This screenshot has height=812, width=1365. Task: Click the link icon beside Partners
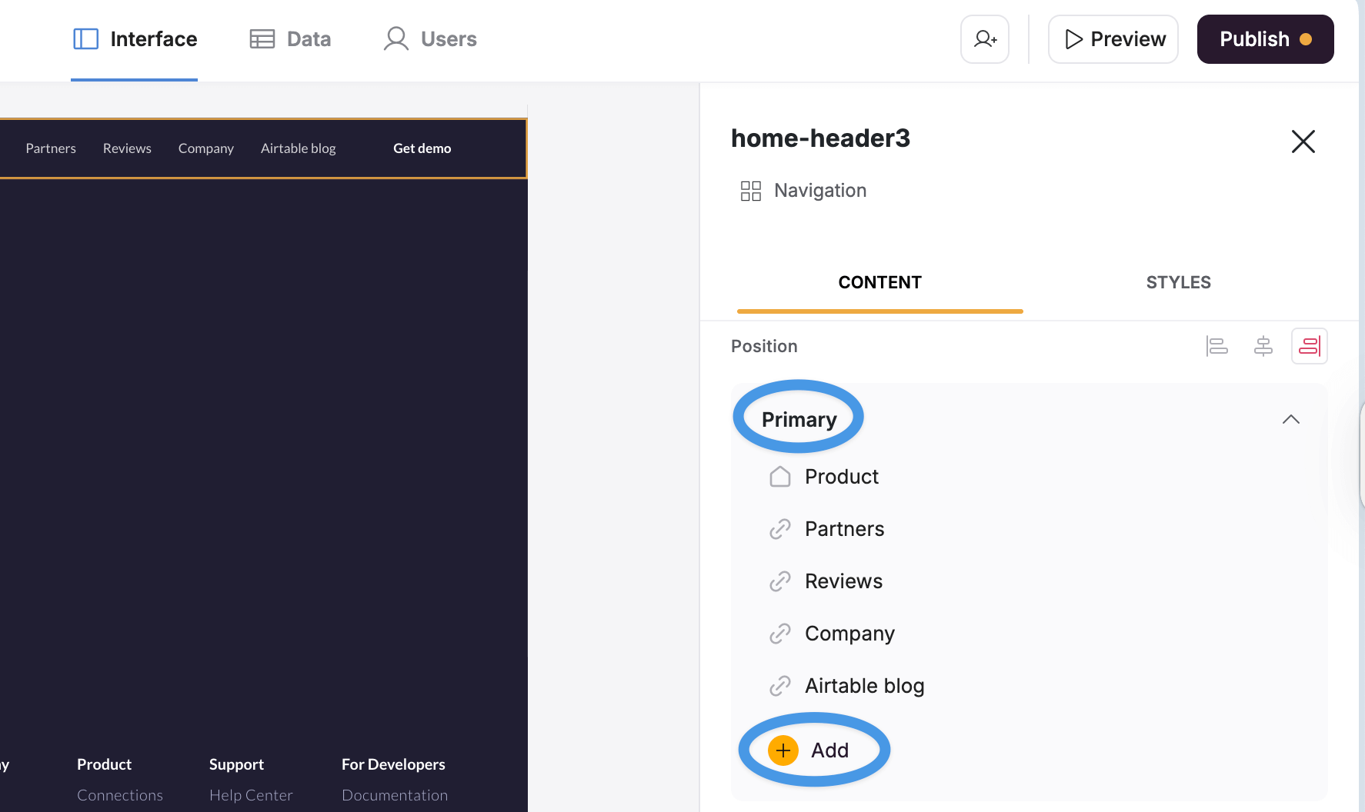[780, 529]
